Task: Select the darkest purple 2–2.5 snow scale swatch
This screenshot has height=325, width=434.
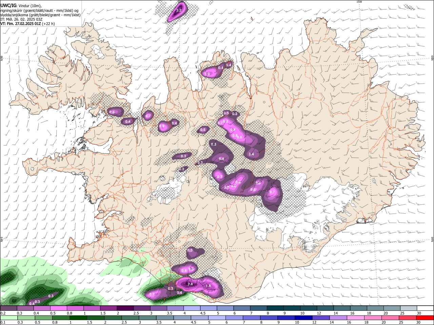Action: [x=125, y=308]
